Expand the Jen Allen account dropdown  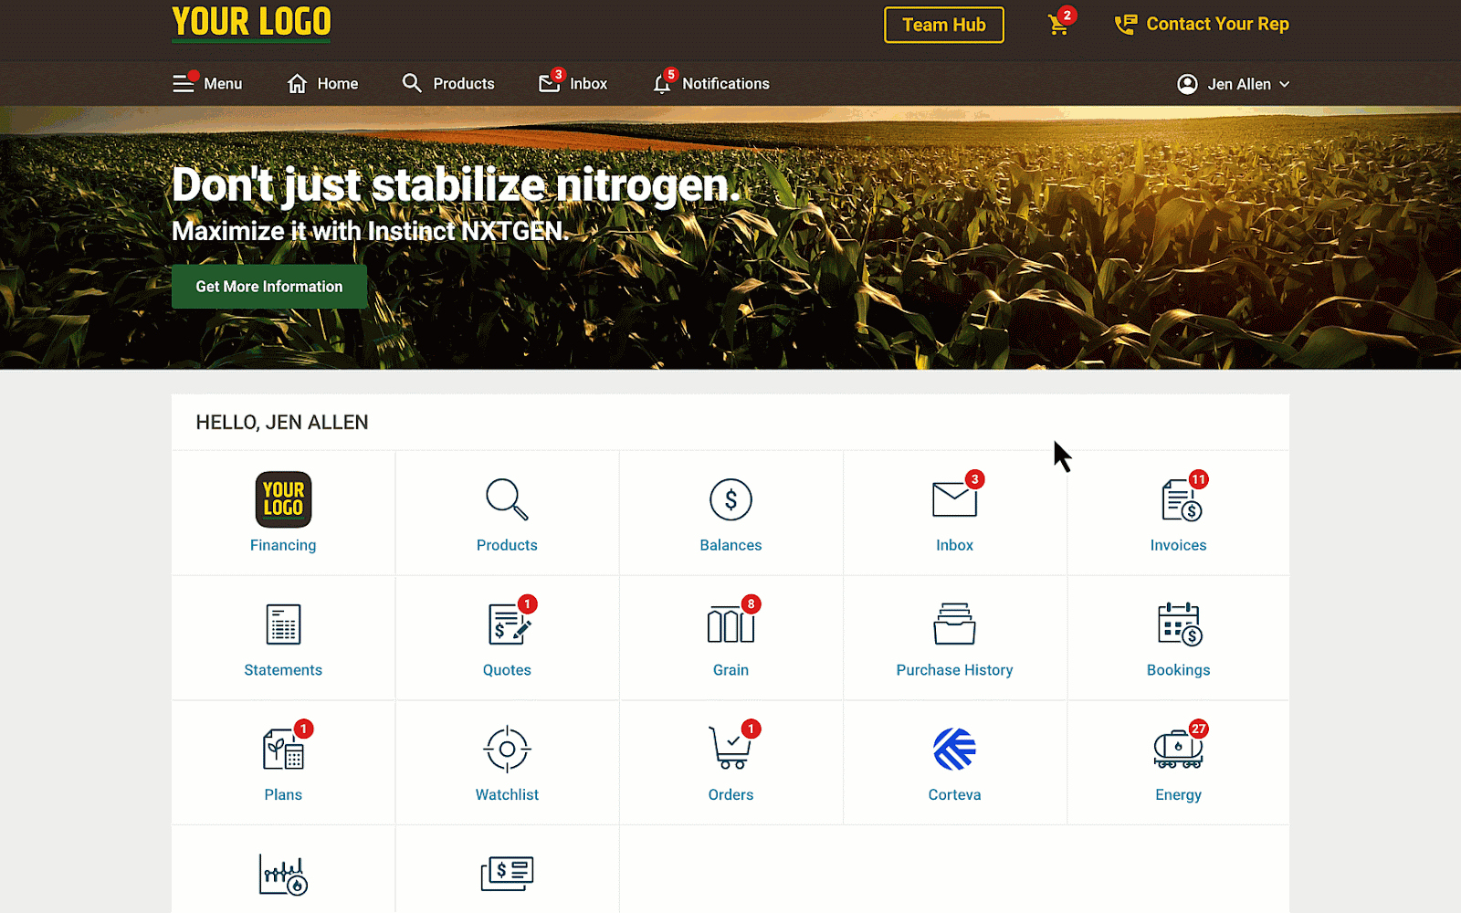coord(1233,84)
